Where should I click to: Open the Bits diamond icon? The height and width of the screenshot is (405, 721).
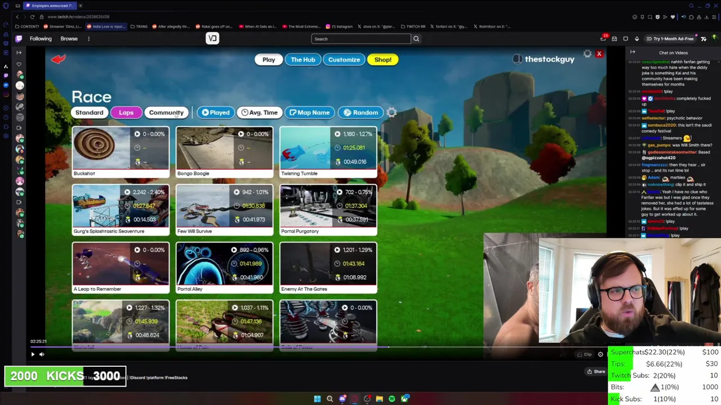[x=637, y=39]
